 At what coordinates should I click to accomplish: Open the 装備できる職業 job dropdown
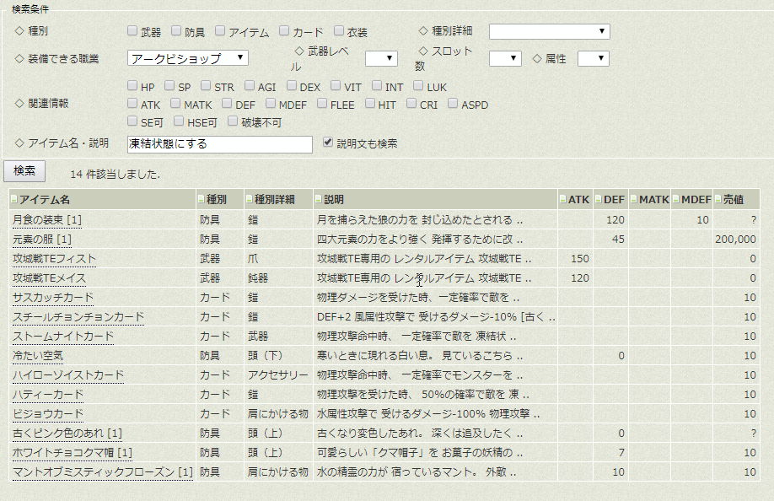tap(187, 58)
